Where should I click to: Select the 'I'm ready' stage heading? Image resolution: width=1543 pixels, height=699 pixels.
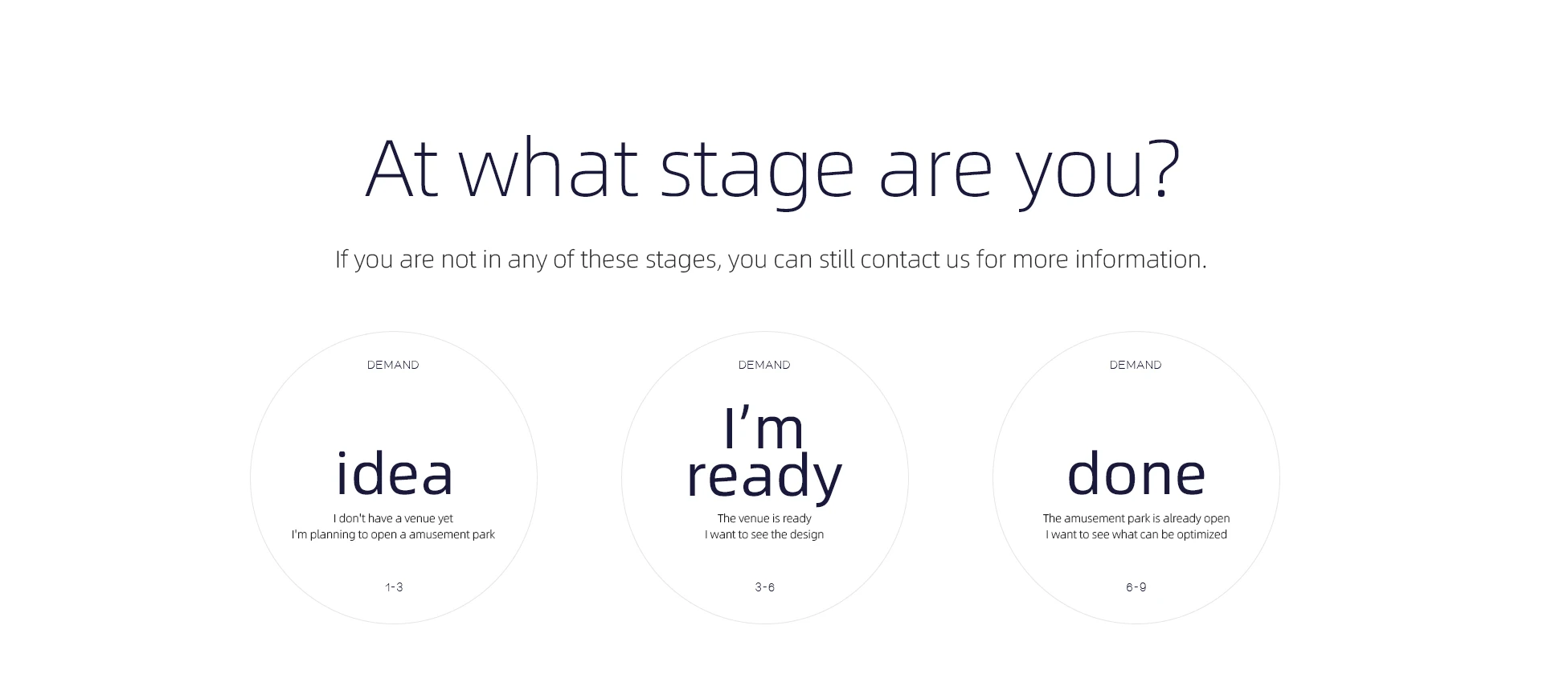click(764, 454)
